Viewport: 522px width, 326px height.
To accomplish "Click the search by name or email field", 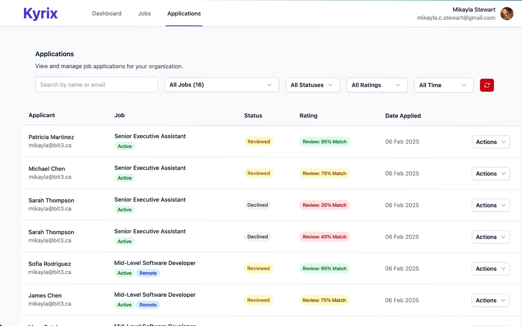I will (x=96, y=84).
